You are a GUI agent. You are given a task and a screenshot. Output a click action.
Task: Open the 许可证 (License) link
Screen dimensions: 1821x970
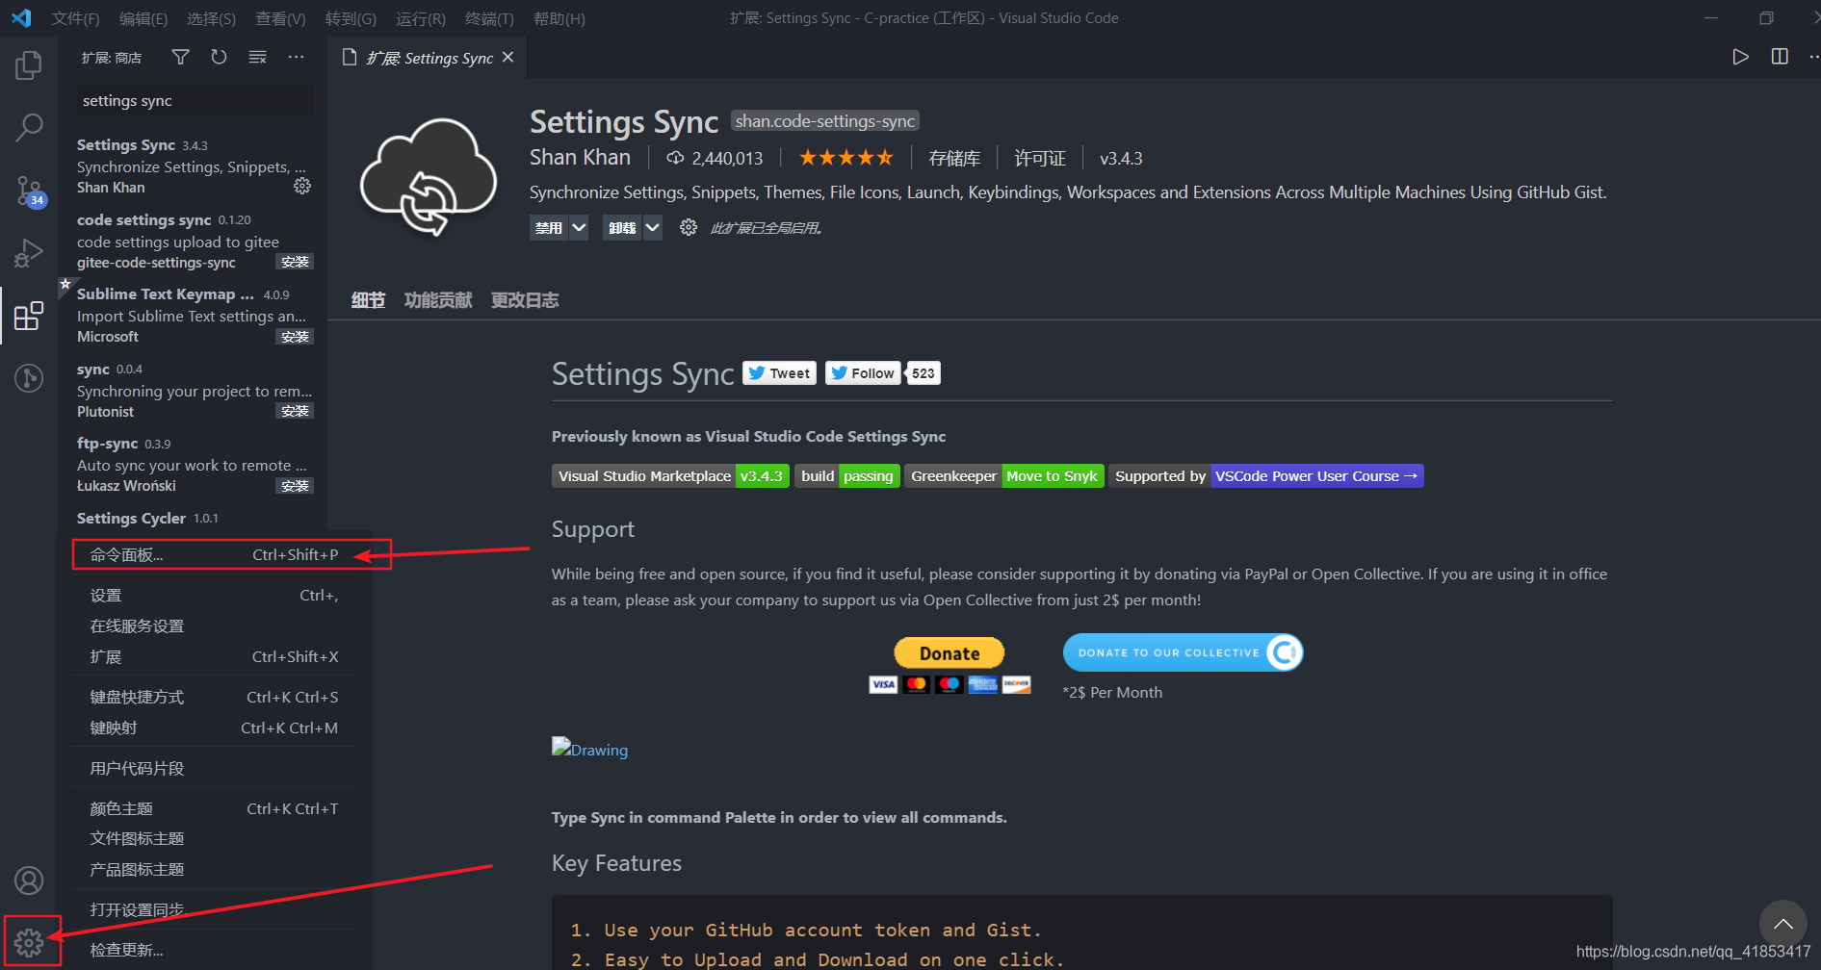click(1040, 158)
